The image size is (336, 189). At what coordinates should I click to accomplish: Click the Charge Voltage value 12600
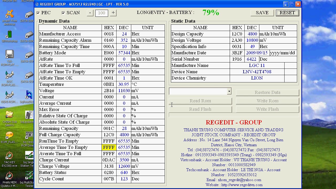pyautogui.click(x=124, y=166)
